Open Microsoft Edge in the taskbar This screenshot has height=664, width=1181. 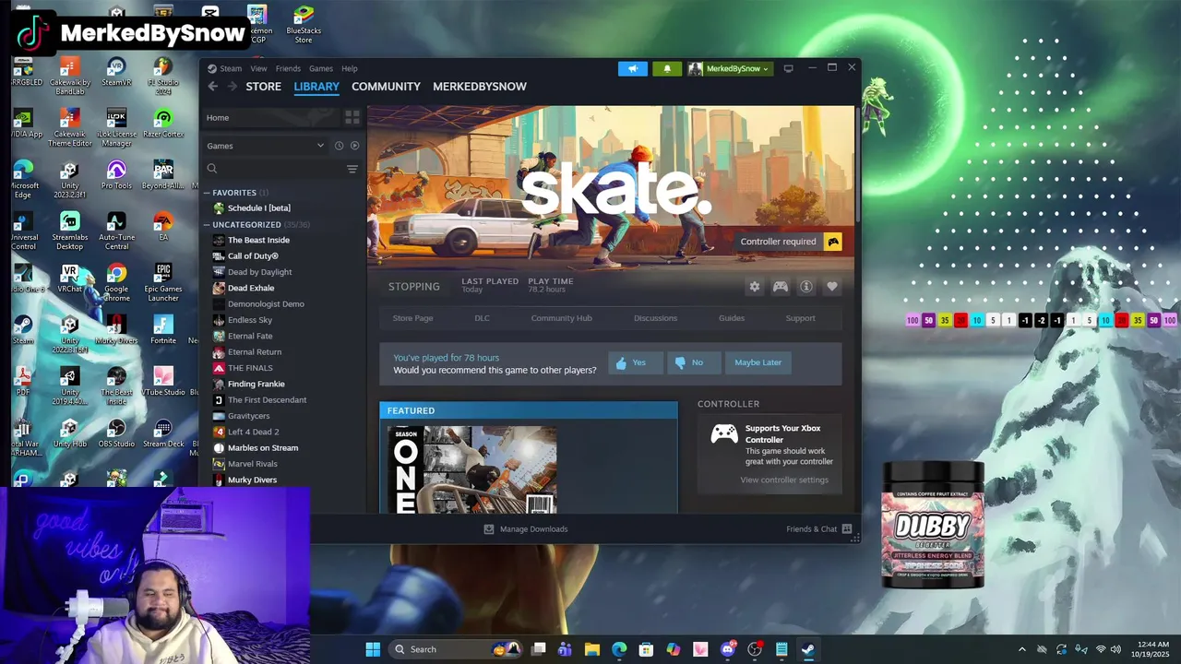pyautogui.click(x=619, y=649)
